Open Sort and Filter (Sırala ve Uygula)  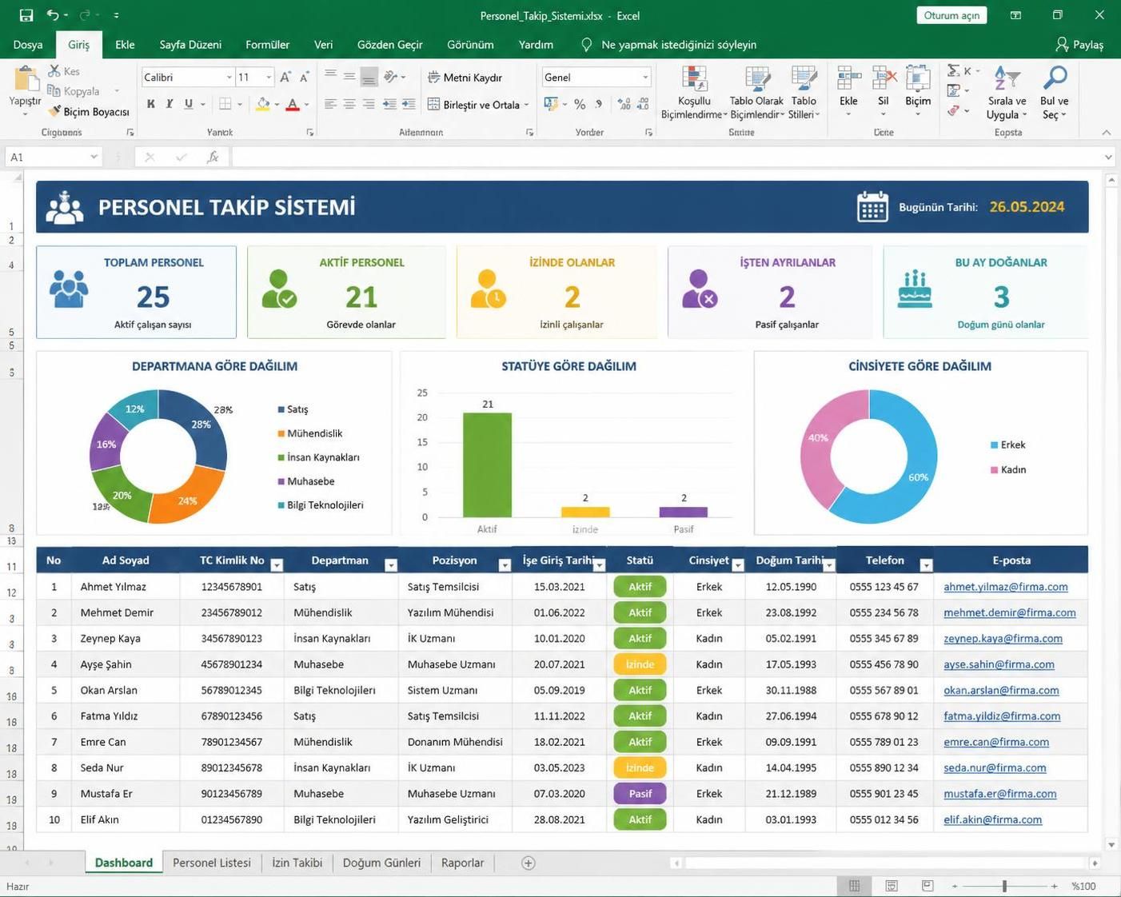(1007, 94)
